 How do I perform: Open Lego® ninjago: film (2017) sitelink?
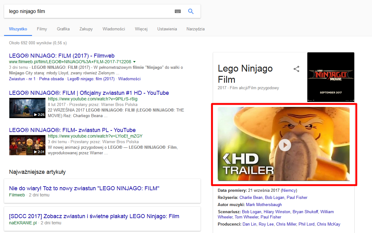pyautogui.click(x=91, y=79)
